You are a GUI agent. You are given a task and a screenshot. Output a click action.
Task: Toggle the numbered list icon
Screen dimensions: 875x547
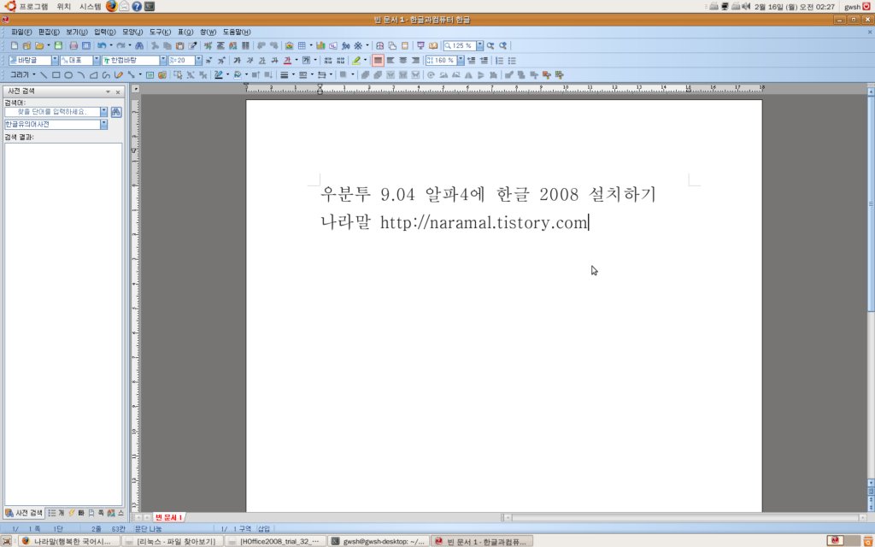[x=499, y=61]
